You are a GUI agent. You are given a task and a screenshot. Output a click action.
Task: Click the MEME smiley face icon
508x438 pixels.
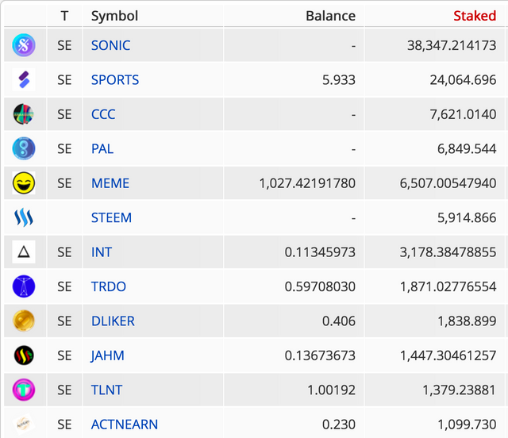coord(24,183)
